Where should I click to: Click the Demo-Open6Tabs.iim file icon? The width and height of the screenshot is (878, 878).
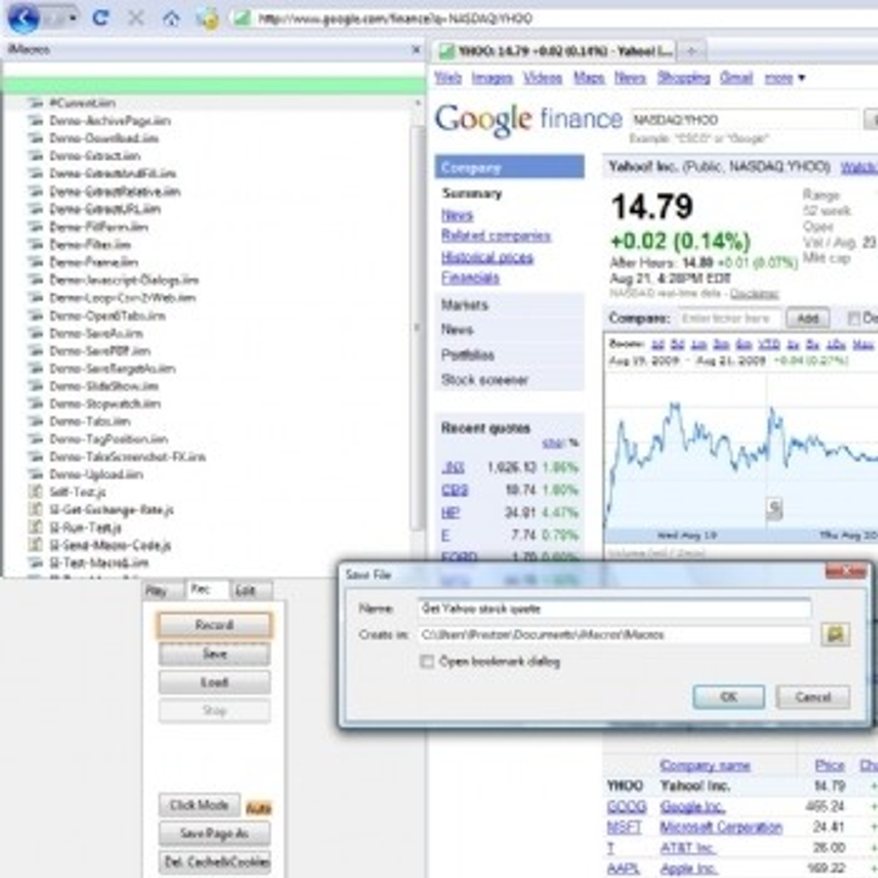[x=36, y=316]
